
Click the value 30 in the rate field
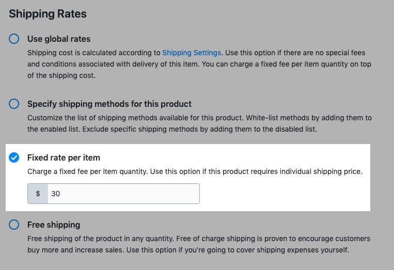point(56,194)
